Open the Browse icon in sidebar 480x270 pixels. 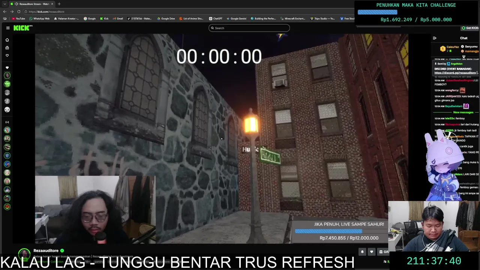click(7, 48)
